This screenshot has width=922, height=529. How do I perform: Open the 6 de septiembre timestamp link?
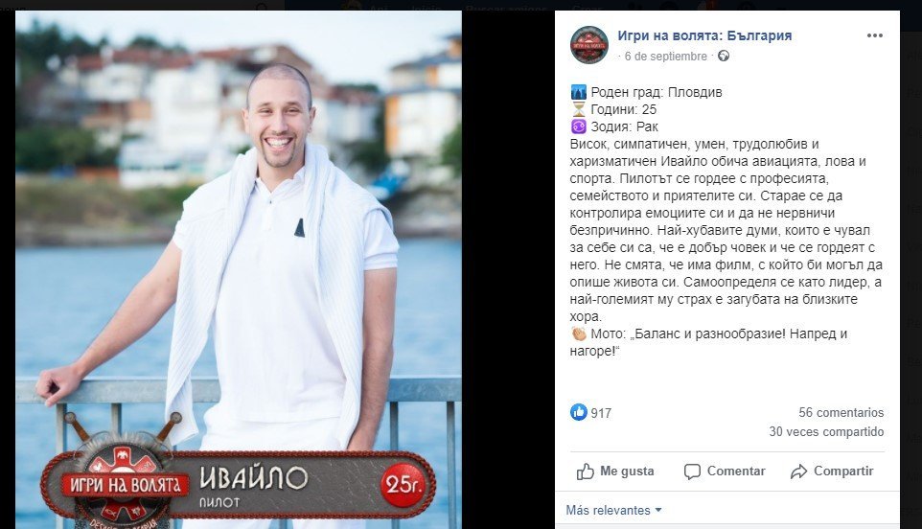tap(666, 57)
